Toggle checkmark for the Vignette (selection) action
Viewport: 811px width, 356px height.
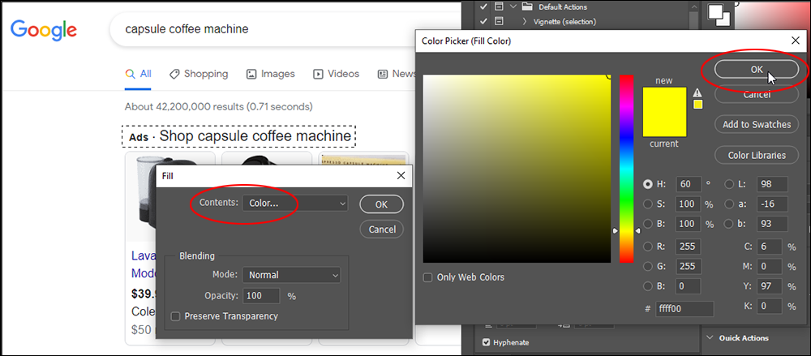(x=483, y=21)
